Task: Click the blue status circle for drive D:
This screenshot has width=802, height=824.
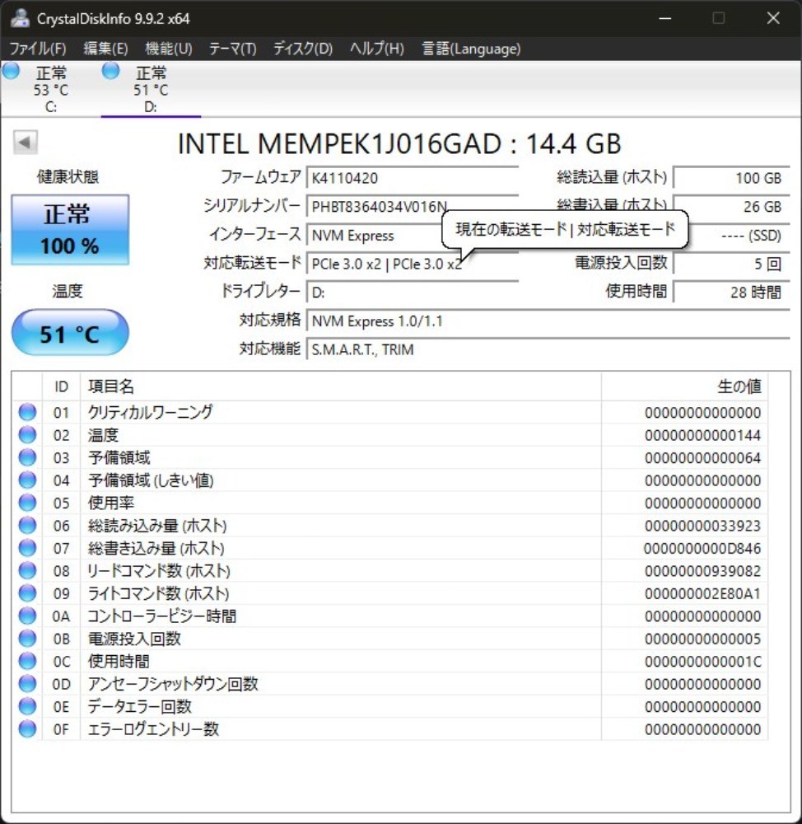Action: (x=111, y=70)
